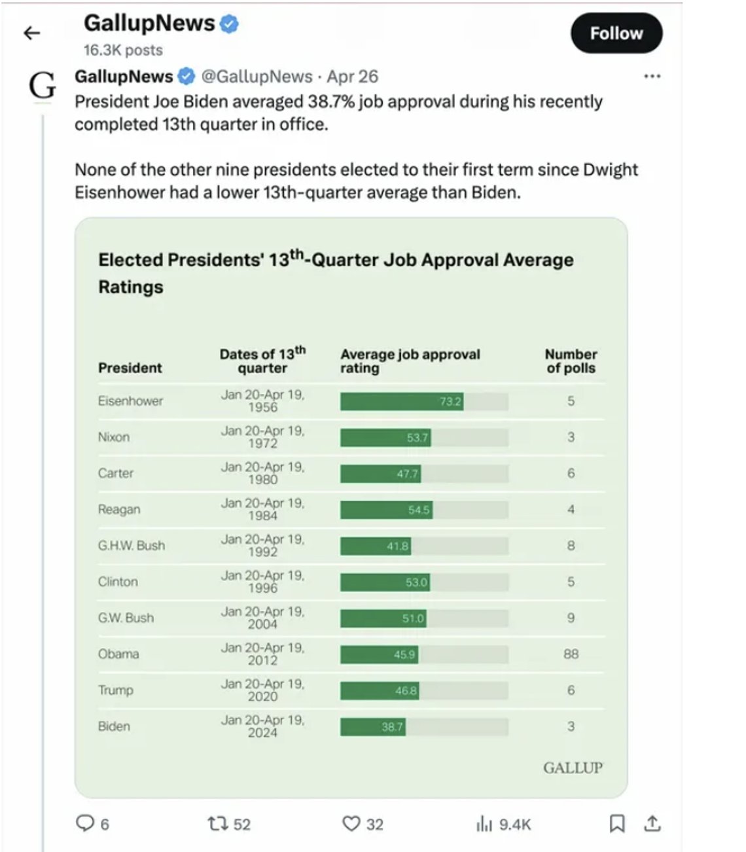
Task: Click the GallupNews name in tweet
Action: pos(124,77)
